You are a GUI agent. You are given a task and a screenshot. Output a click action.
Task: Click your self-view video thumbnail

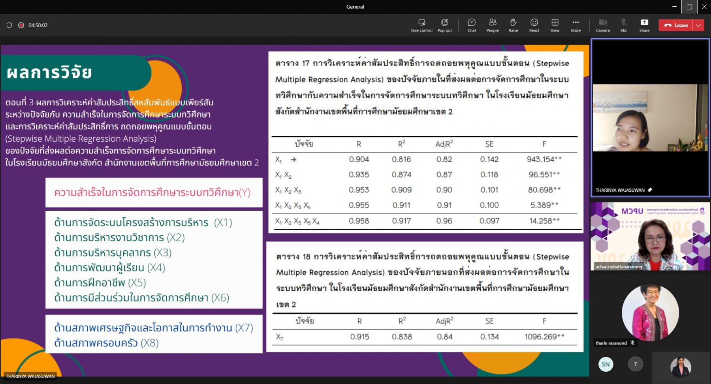click(681, 367)
